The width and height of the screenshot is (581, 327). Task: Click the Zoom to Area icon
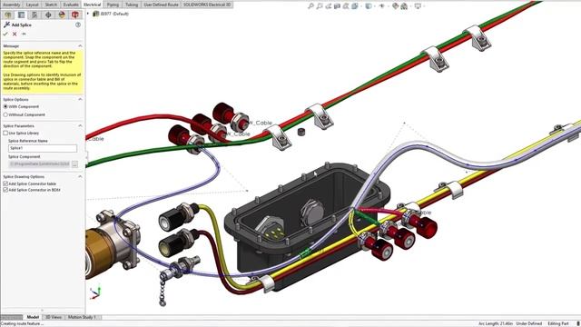tap(320, 6)
